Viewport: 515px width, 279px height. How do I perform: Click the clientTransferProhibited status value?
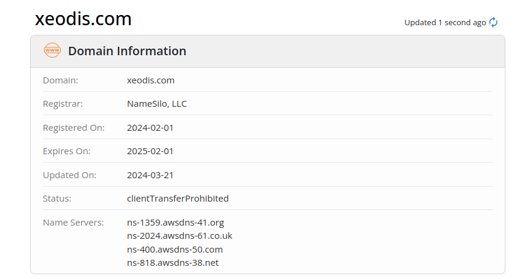[177, 199]
